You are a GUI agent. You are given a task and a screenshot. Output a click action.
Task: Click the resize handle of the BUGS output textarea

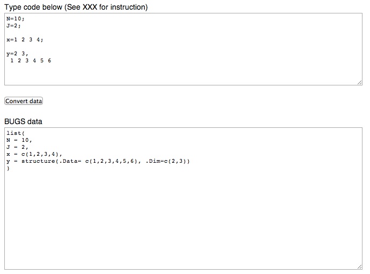pos(360,266)
